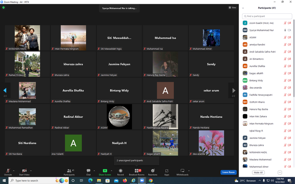Image resolution: width=295 pixels, height=184 pixels.
Task: Select the dea ananda flower video tile
Action: coord(211,143)
